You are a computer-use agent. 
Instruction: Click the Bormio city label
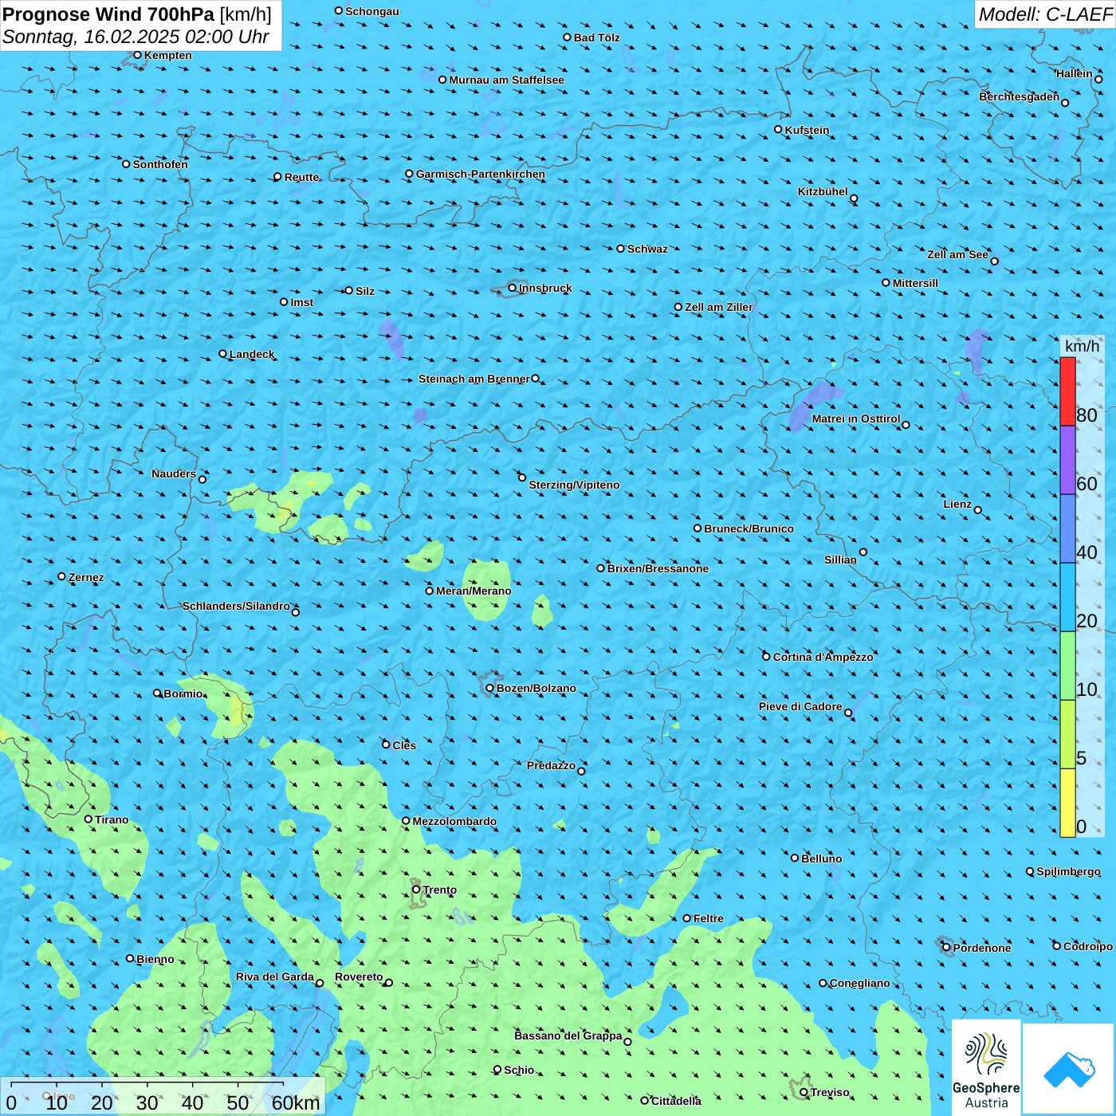click(183, 694)
